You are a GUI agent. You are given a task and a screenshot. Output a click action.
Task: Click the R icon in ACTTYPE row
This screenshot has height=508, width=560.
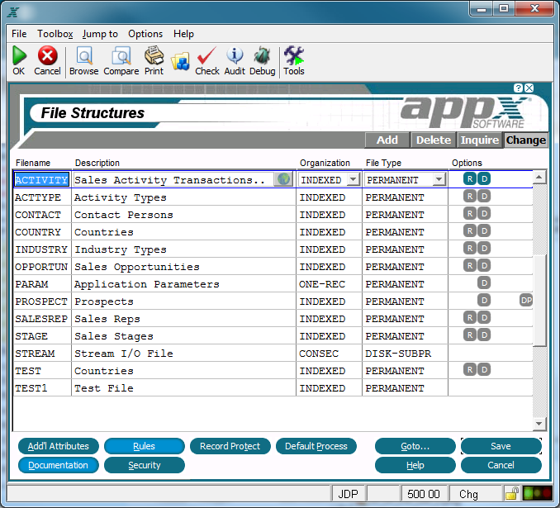pos(470,196)
